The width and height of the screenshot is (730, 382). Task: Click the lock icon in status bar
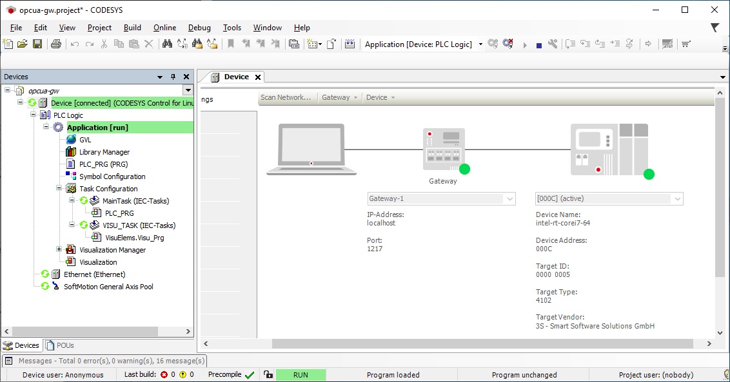[x=268, y=374]
